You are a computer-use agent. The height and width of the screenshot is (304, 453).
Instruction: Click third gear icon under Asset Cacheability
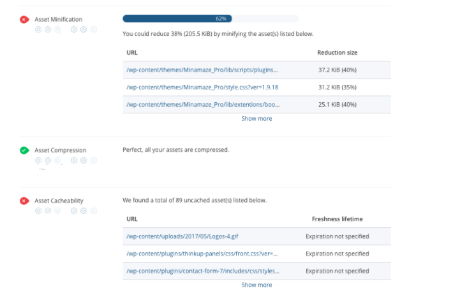[x=93, y=211]
